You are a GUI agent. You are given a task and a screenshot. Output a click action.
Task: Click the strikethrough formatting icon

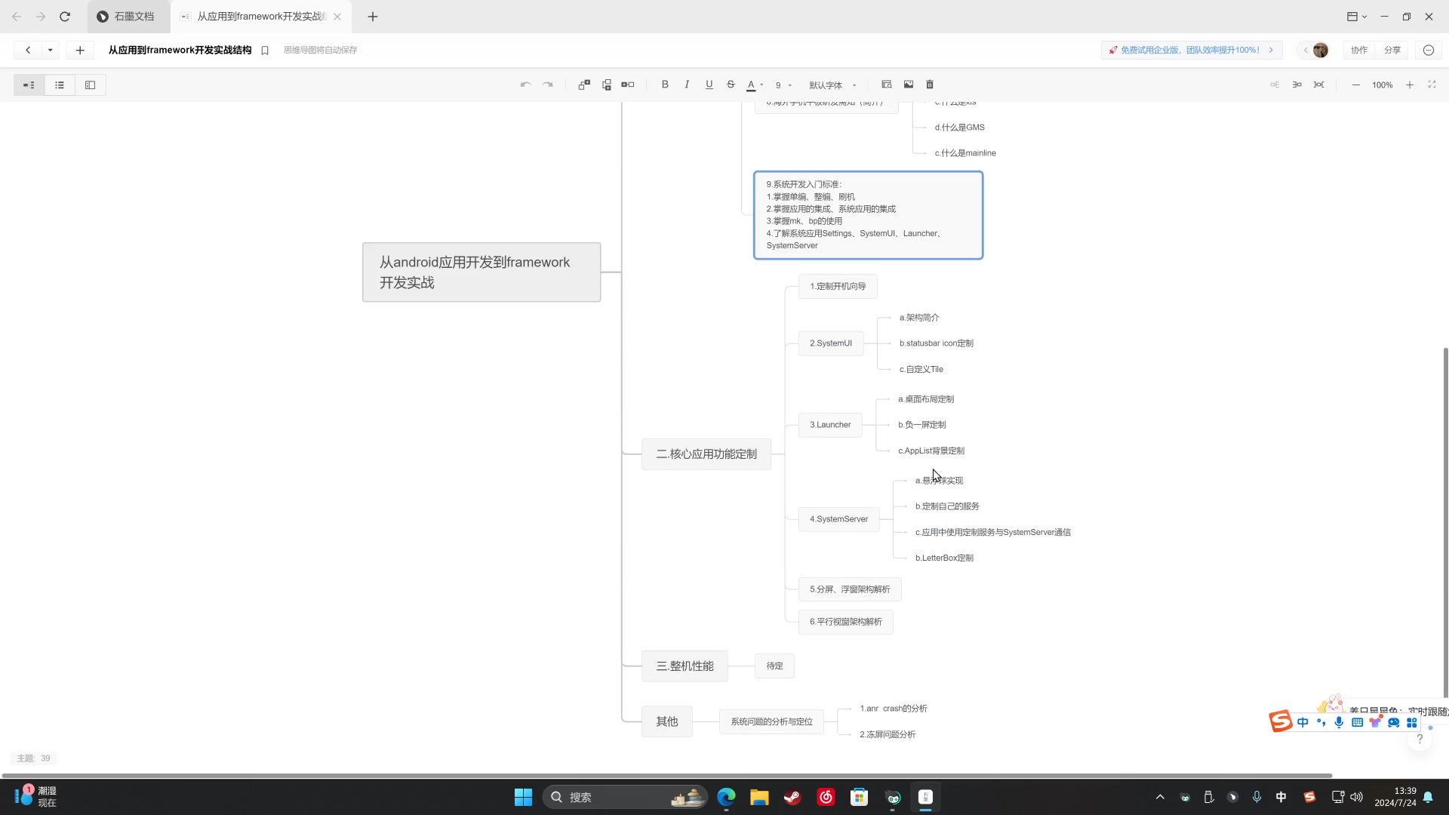731,85
